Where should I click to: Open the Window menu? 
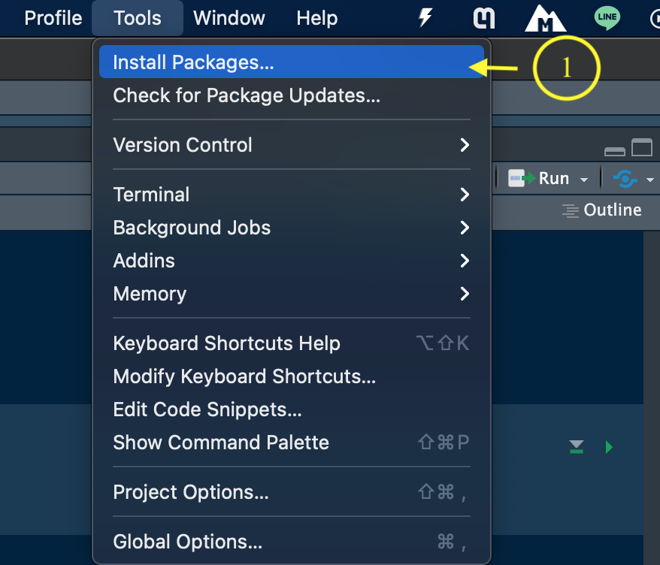point(229,18)
